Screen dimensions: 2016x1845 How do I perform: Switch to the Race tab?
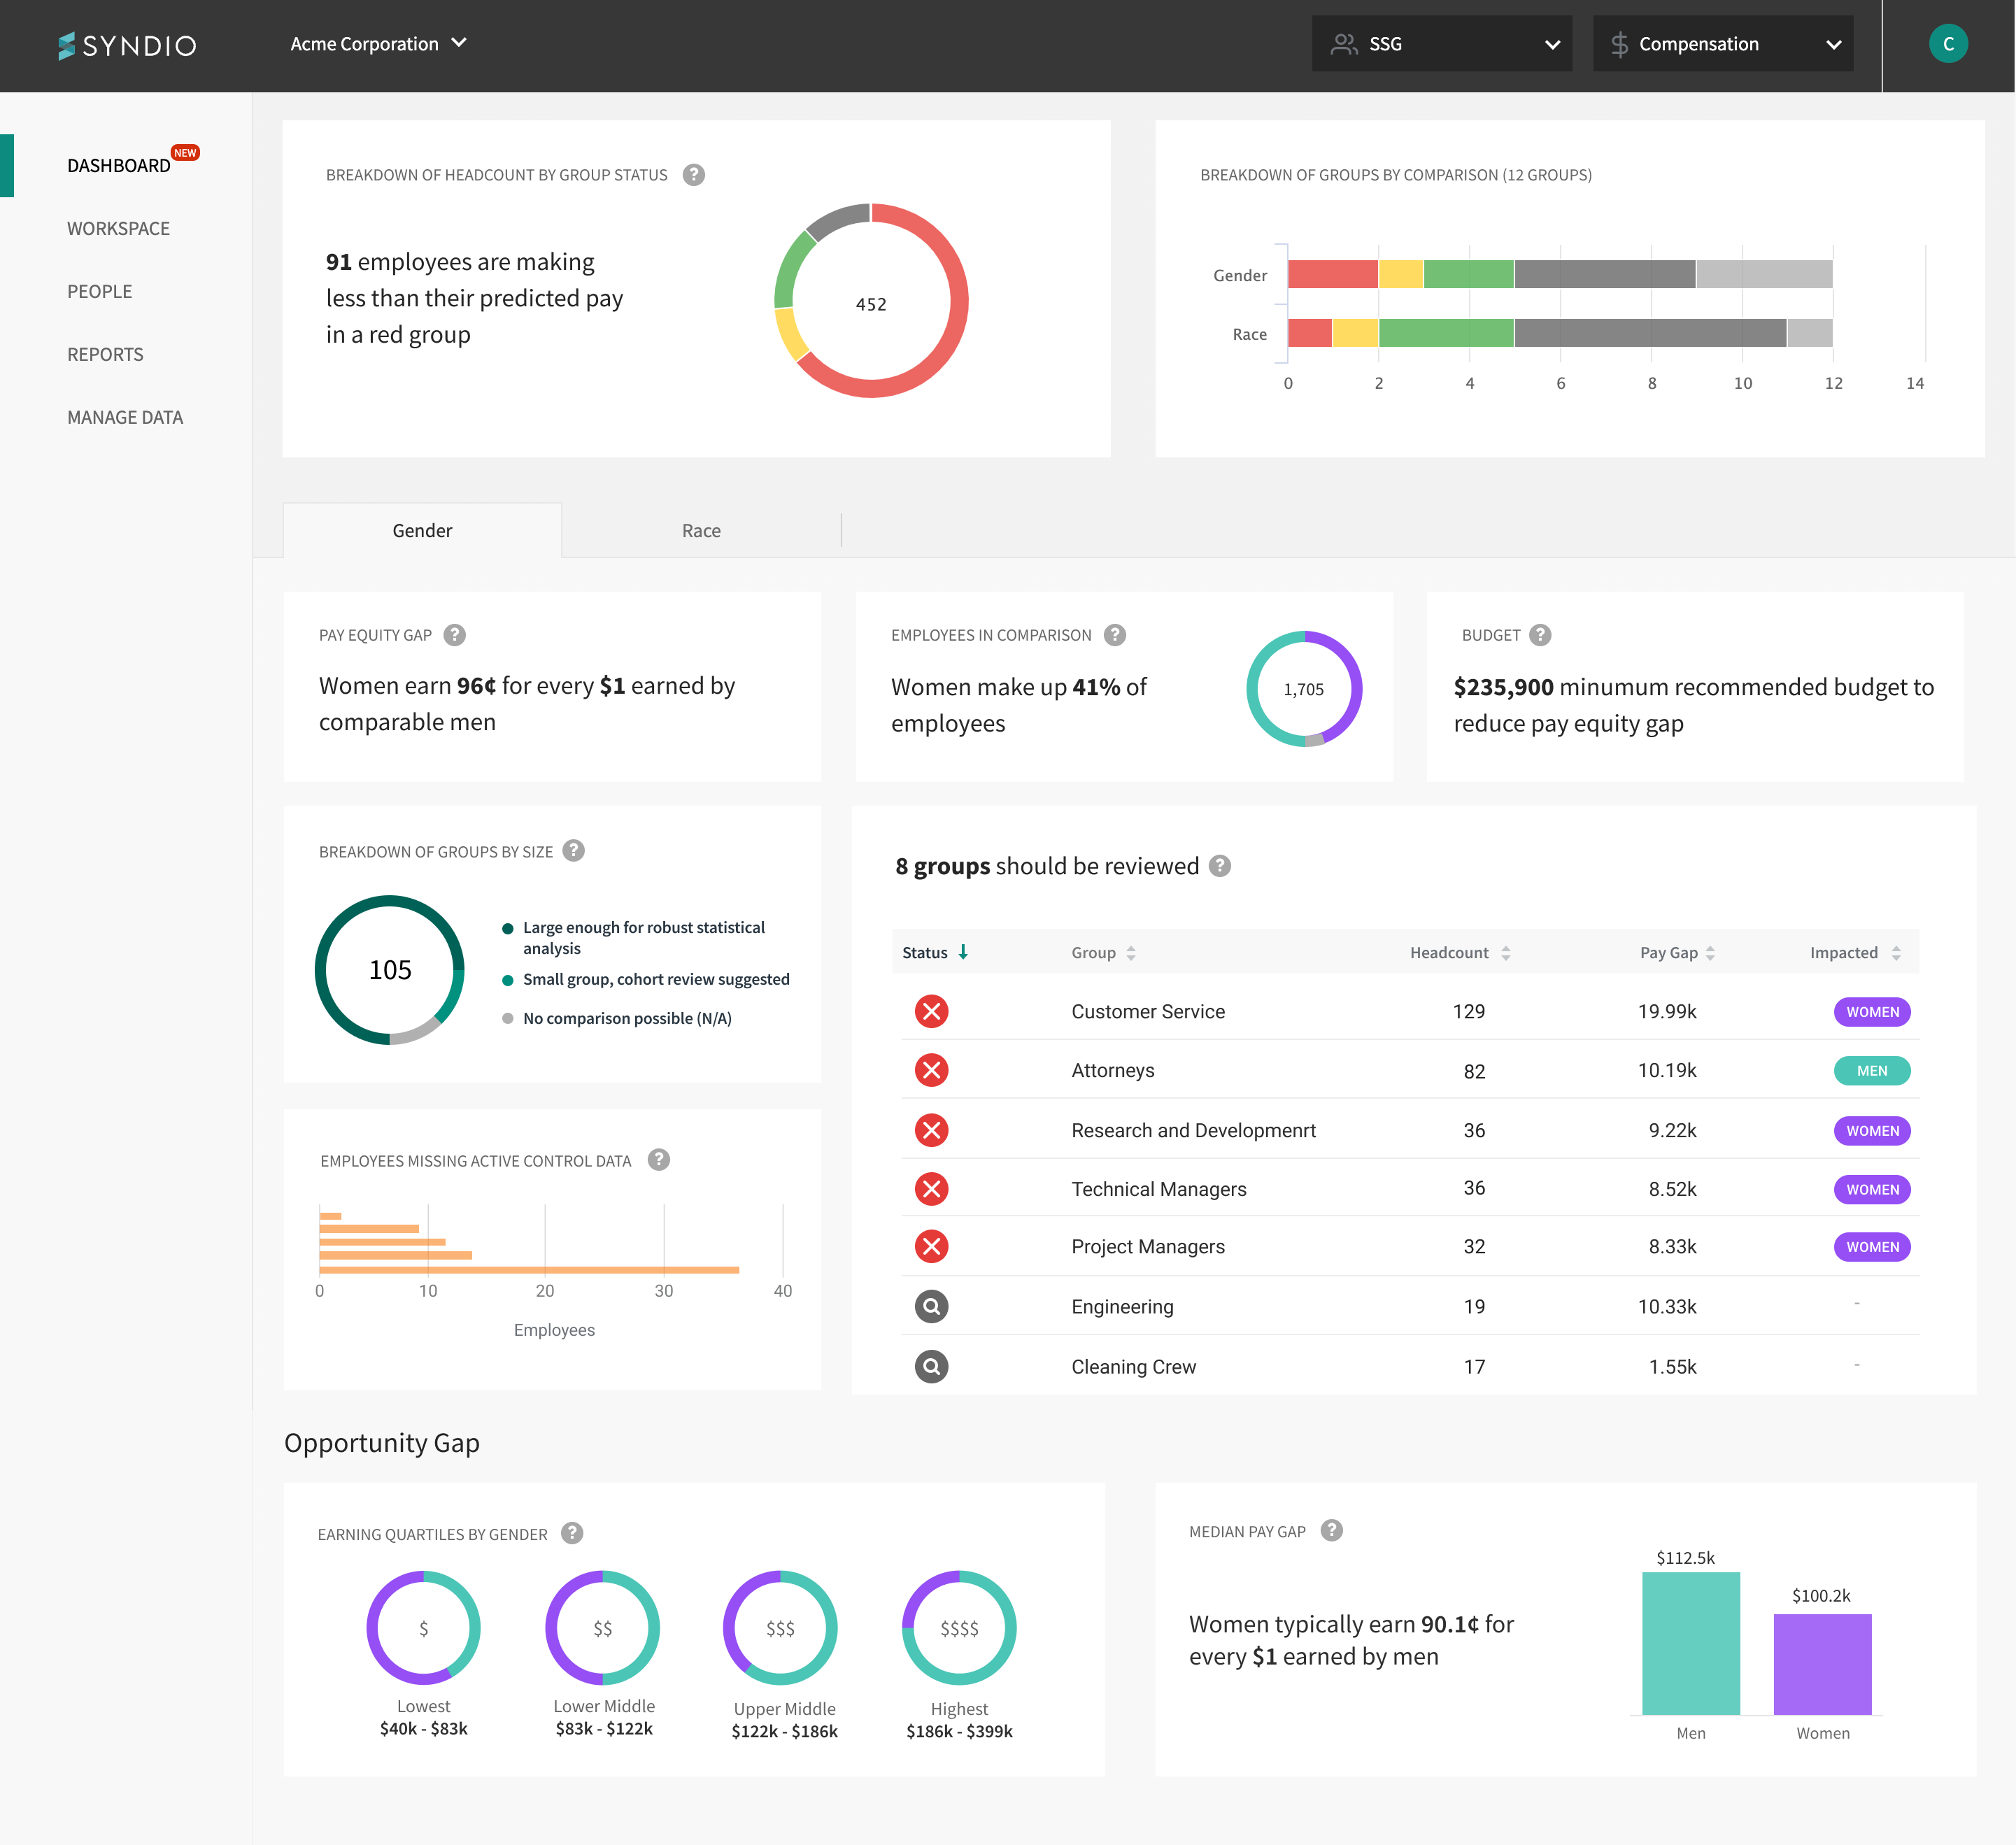[701, 531]
